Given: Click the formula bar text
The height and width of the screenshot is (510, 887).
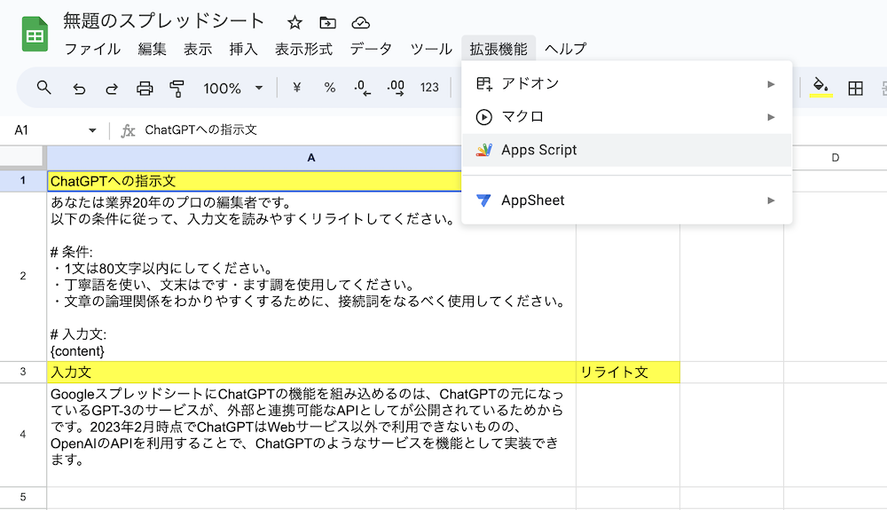Looking at the screenshot, I should coord(200,130).
